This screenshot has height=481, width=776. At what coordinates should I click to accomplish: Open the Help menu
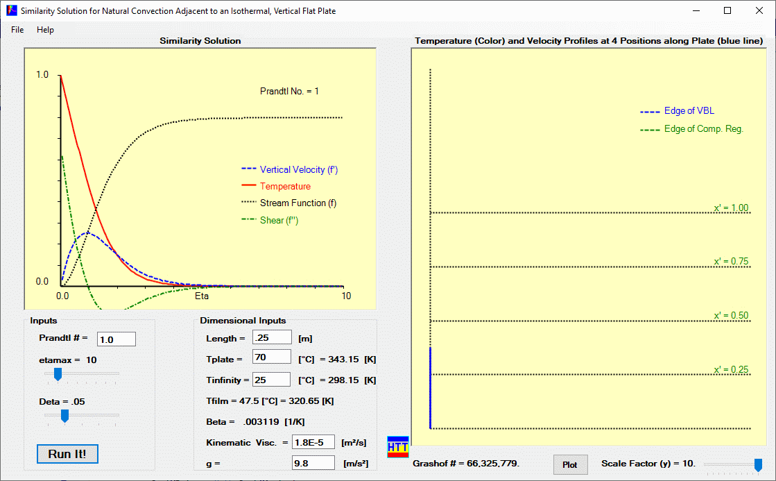(x=45, y=30)
